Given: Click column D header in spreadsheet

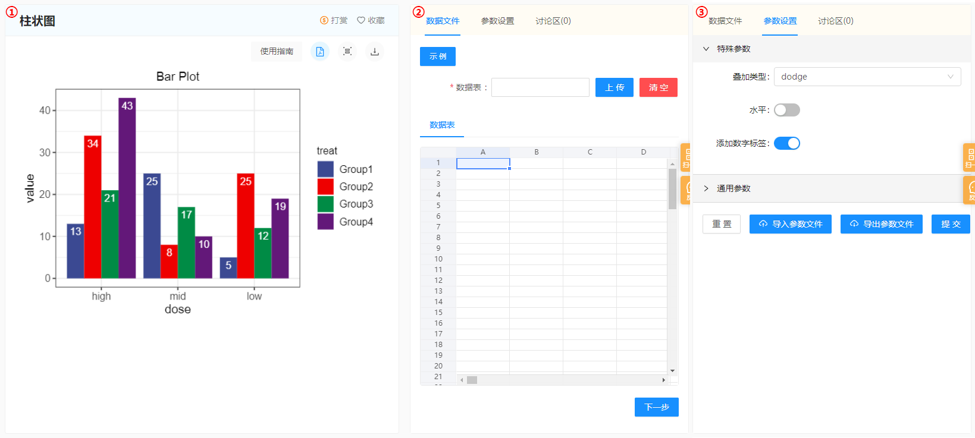Looking at the screenshot, I should 644,152.
